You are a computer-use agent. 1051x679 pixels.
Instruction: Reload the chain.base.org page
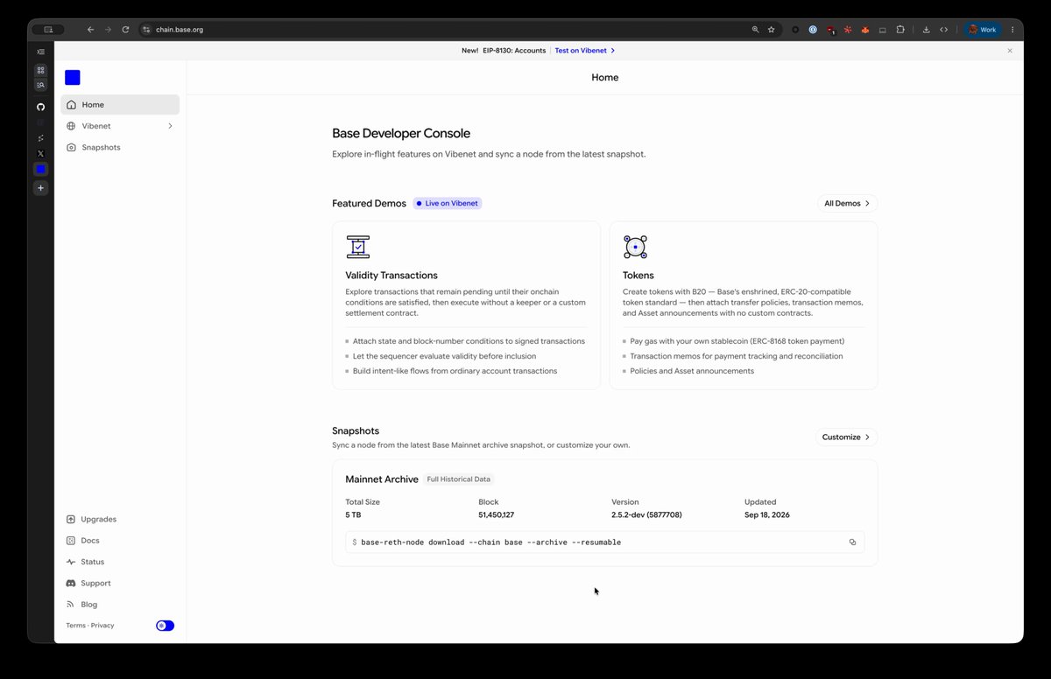pos(126,30)
